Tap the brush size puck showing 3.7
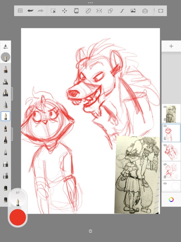 [x=18, y=198]
